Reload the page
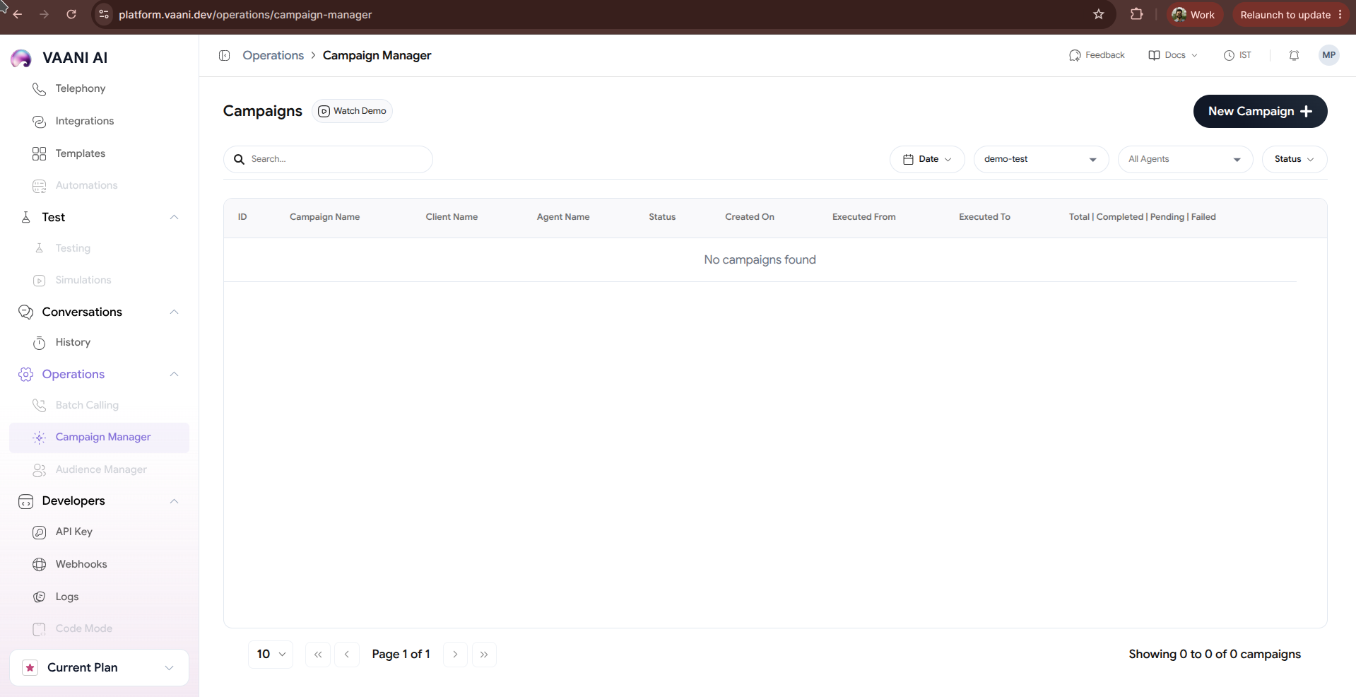The image size is (1356, 697). point(71,14)
